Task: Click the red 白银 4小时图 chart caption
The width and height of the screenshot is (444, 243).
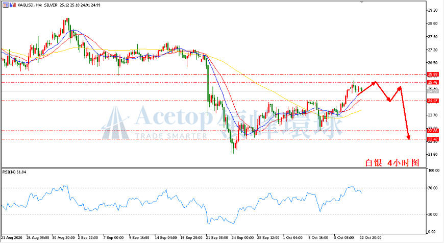Action: [392, 162]
